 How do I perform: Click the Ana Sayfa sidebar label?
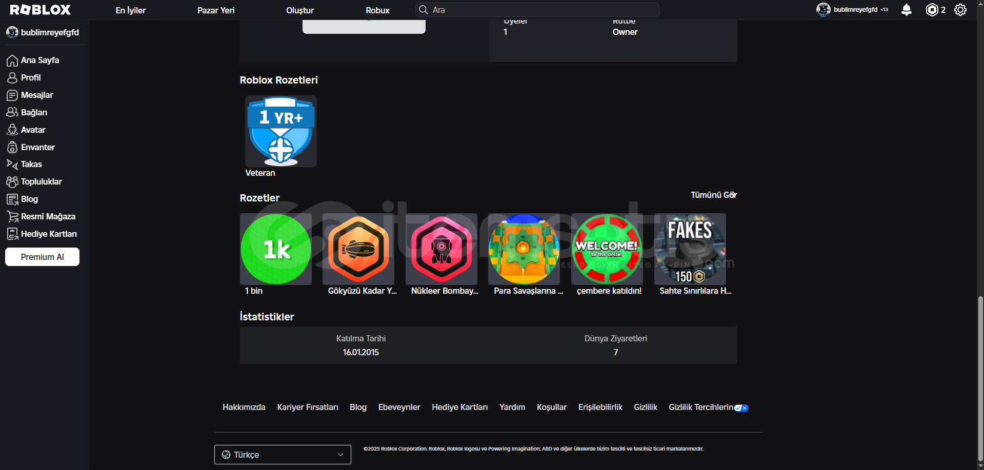[x=40, y=60]
